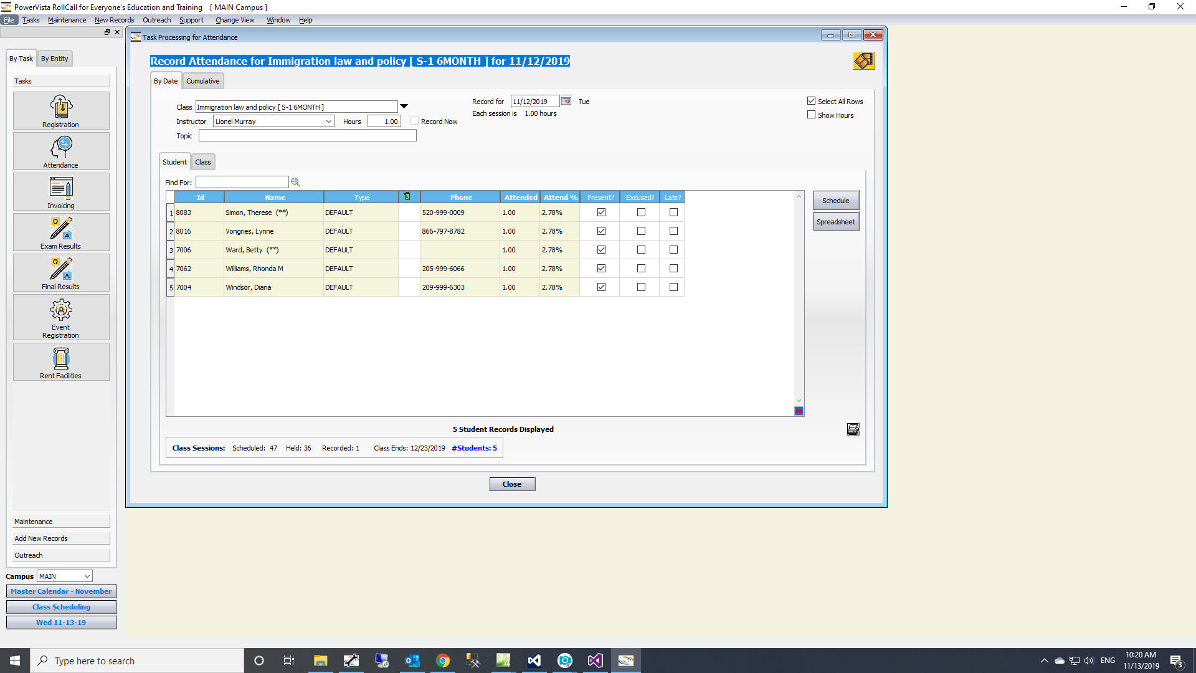Uncheck Present for Simon, Therese
The image size is (1196, 673).
(x=601, y=212)
